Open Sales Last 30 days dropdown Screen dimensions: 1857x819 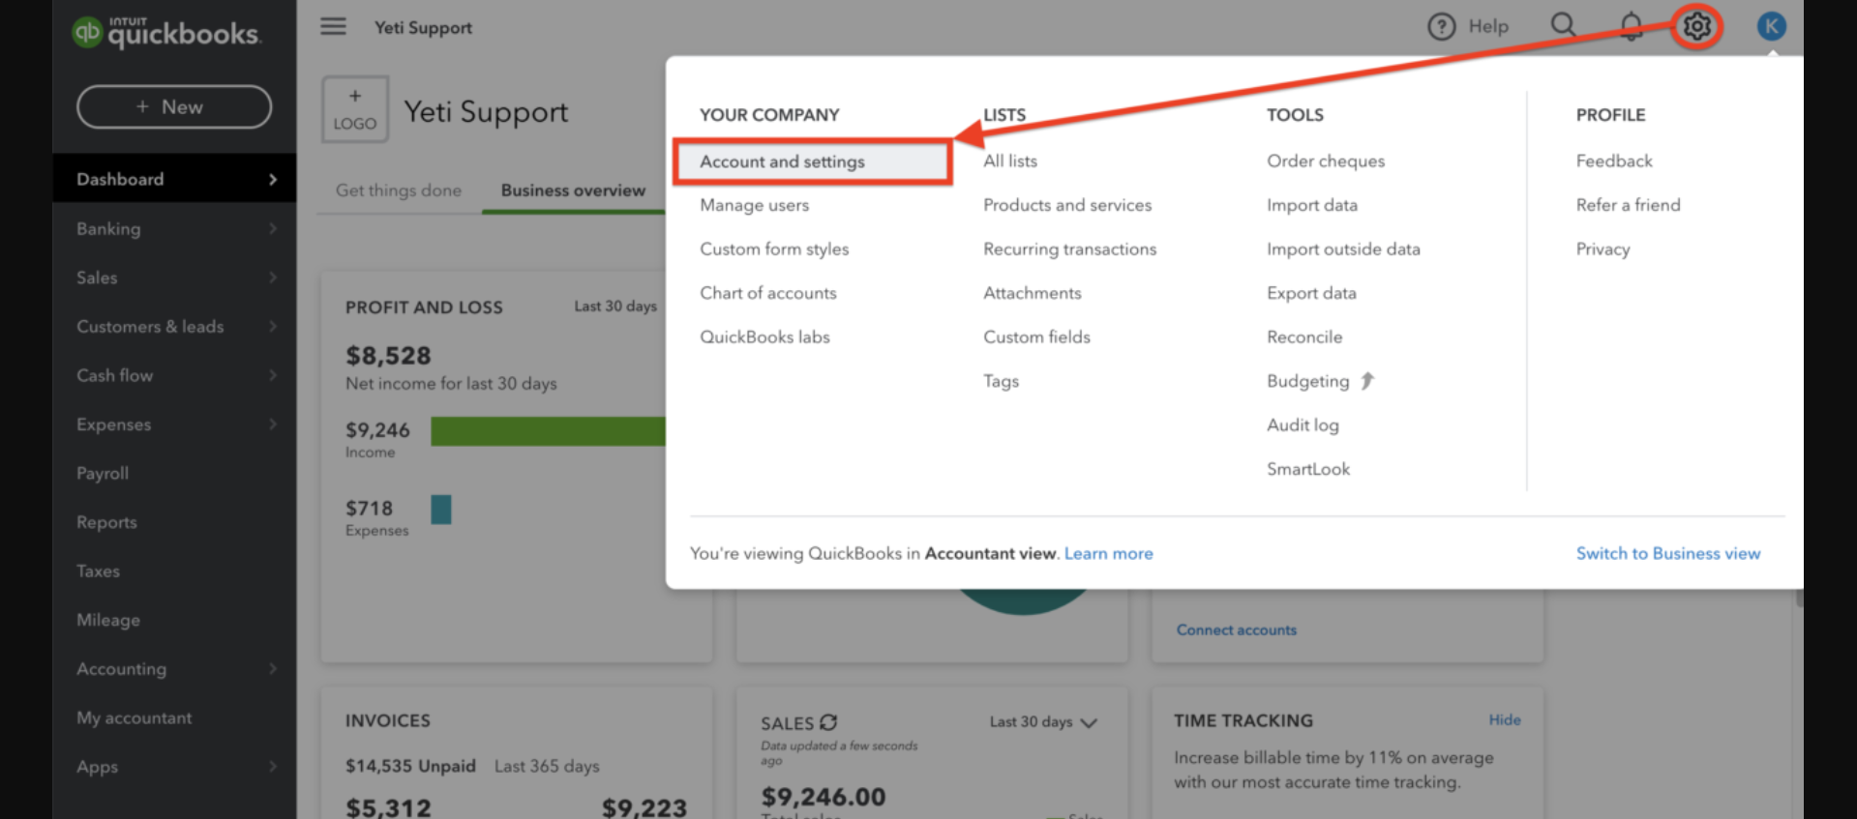pyautogui.click(x=1043, y=722)
